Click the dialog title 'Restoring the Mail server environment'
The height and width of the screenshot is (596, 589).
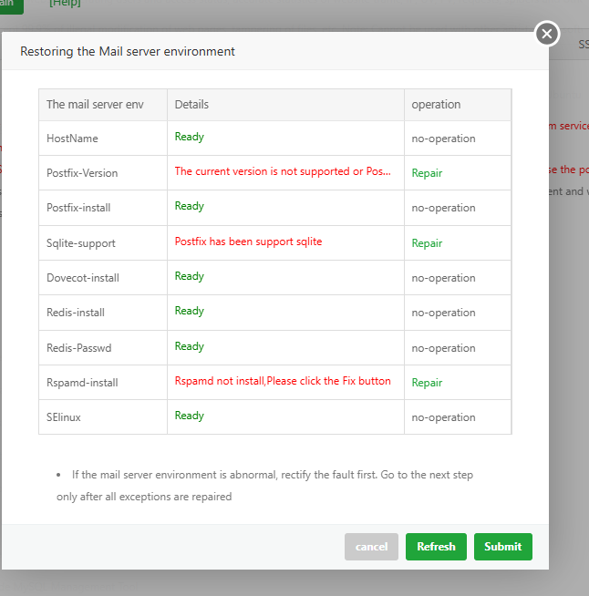click(128, 52)
